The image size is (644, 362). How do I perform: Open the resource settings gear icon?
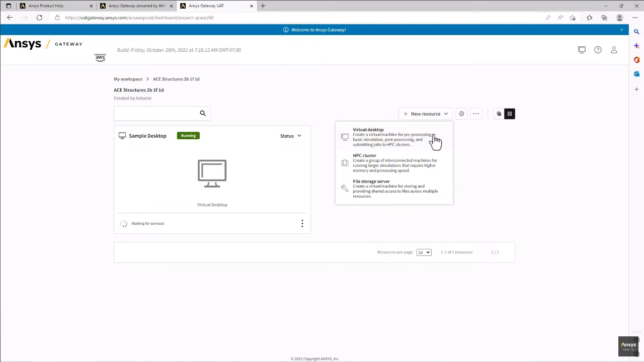pyautogui.click(x=461, y=114)
